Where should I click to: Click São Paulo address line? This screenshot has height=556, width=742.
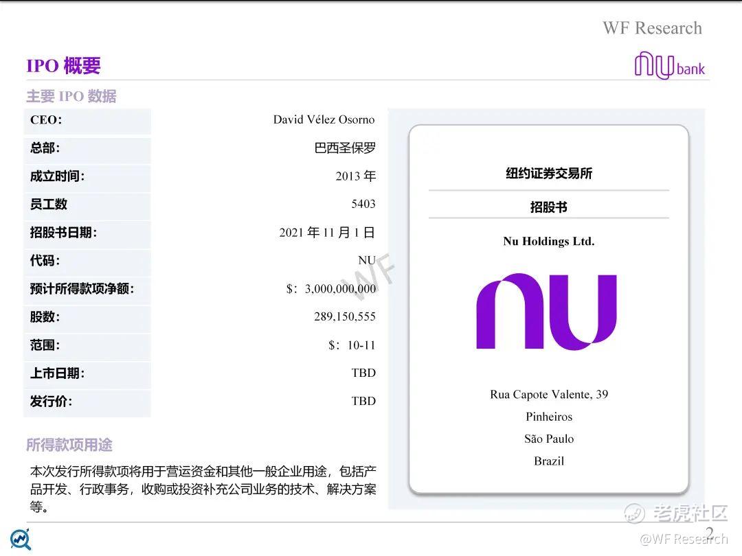coord(549,439)
